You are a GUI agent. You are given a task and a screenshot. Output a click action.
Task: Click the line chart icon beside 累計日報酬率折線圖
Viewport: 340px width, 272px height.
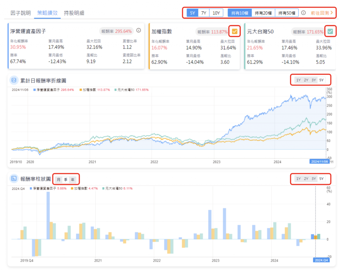coord(14,80)
